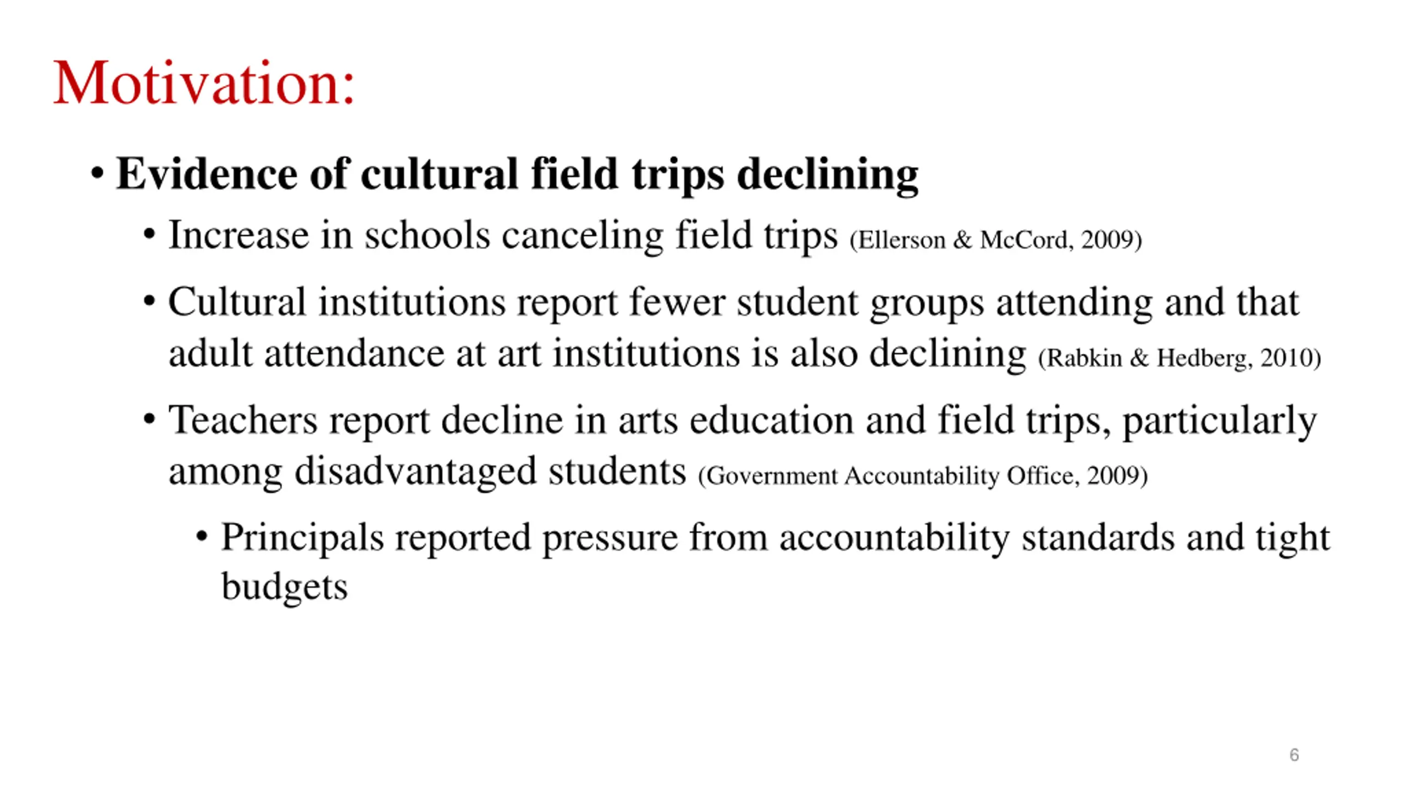Click the 'among disadvantaged students' text
Image resolution: width=1407 pixels, height=791 pixels.
tap(427, 472)
